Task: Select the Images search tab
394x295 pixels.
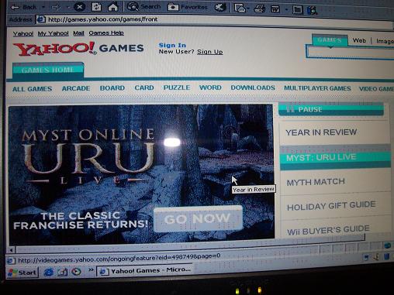Action: tap(385, 41)
